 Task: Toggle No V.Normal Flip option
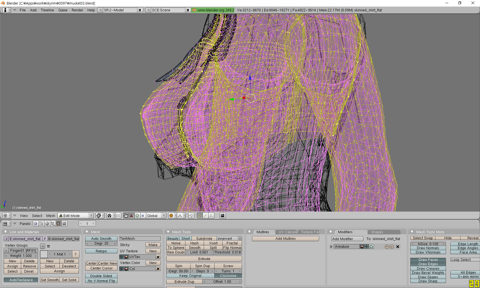101,281
